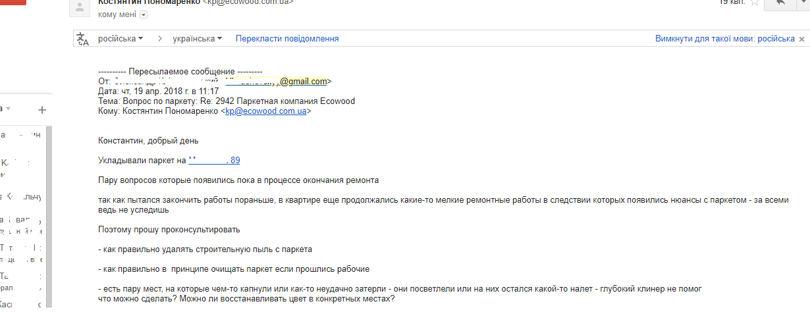Click the arrow between the translation languages
This screenshot has width=810, height=312.
tap(160, 39)
